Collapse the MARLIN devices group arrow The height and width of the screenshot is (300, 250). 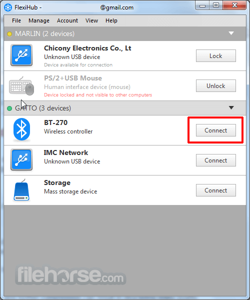231,33
